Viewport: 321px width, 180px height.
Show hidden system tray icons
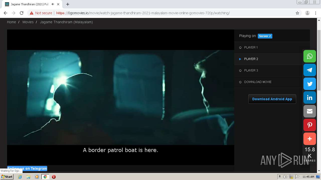pos(280,177)
